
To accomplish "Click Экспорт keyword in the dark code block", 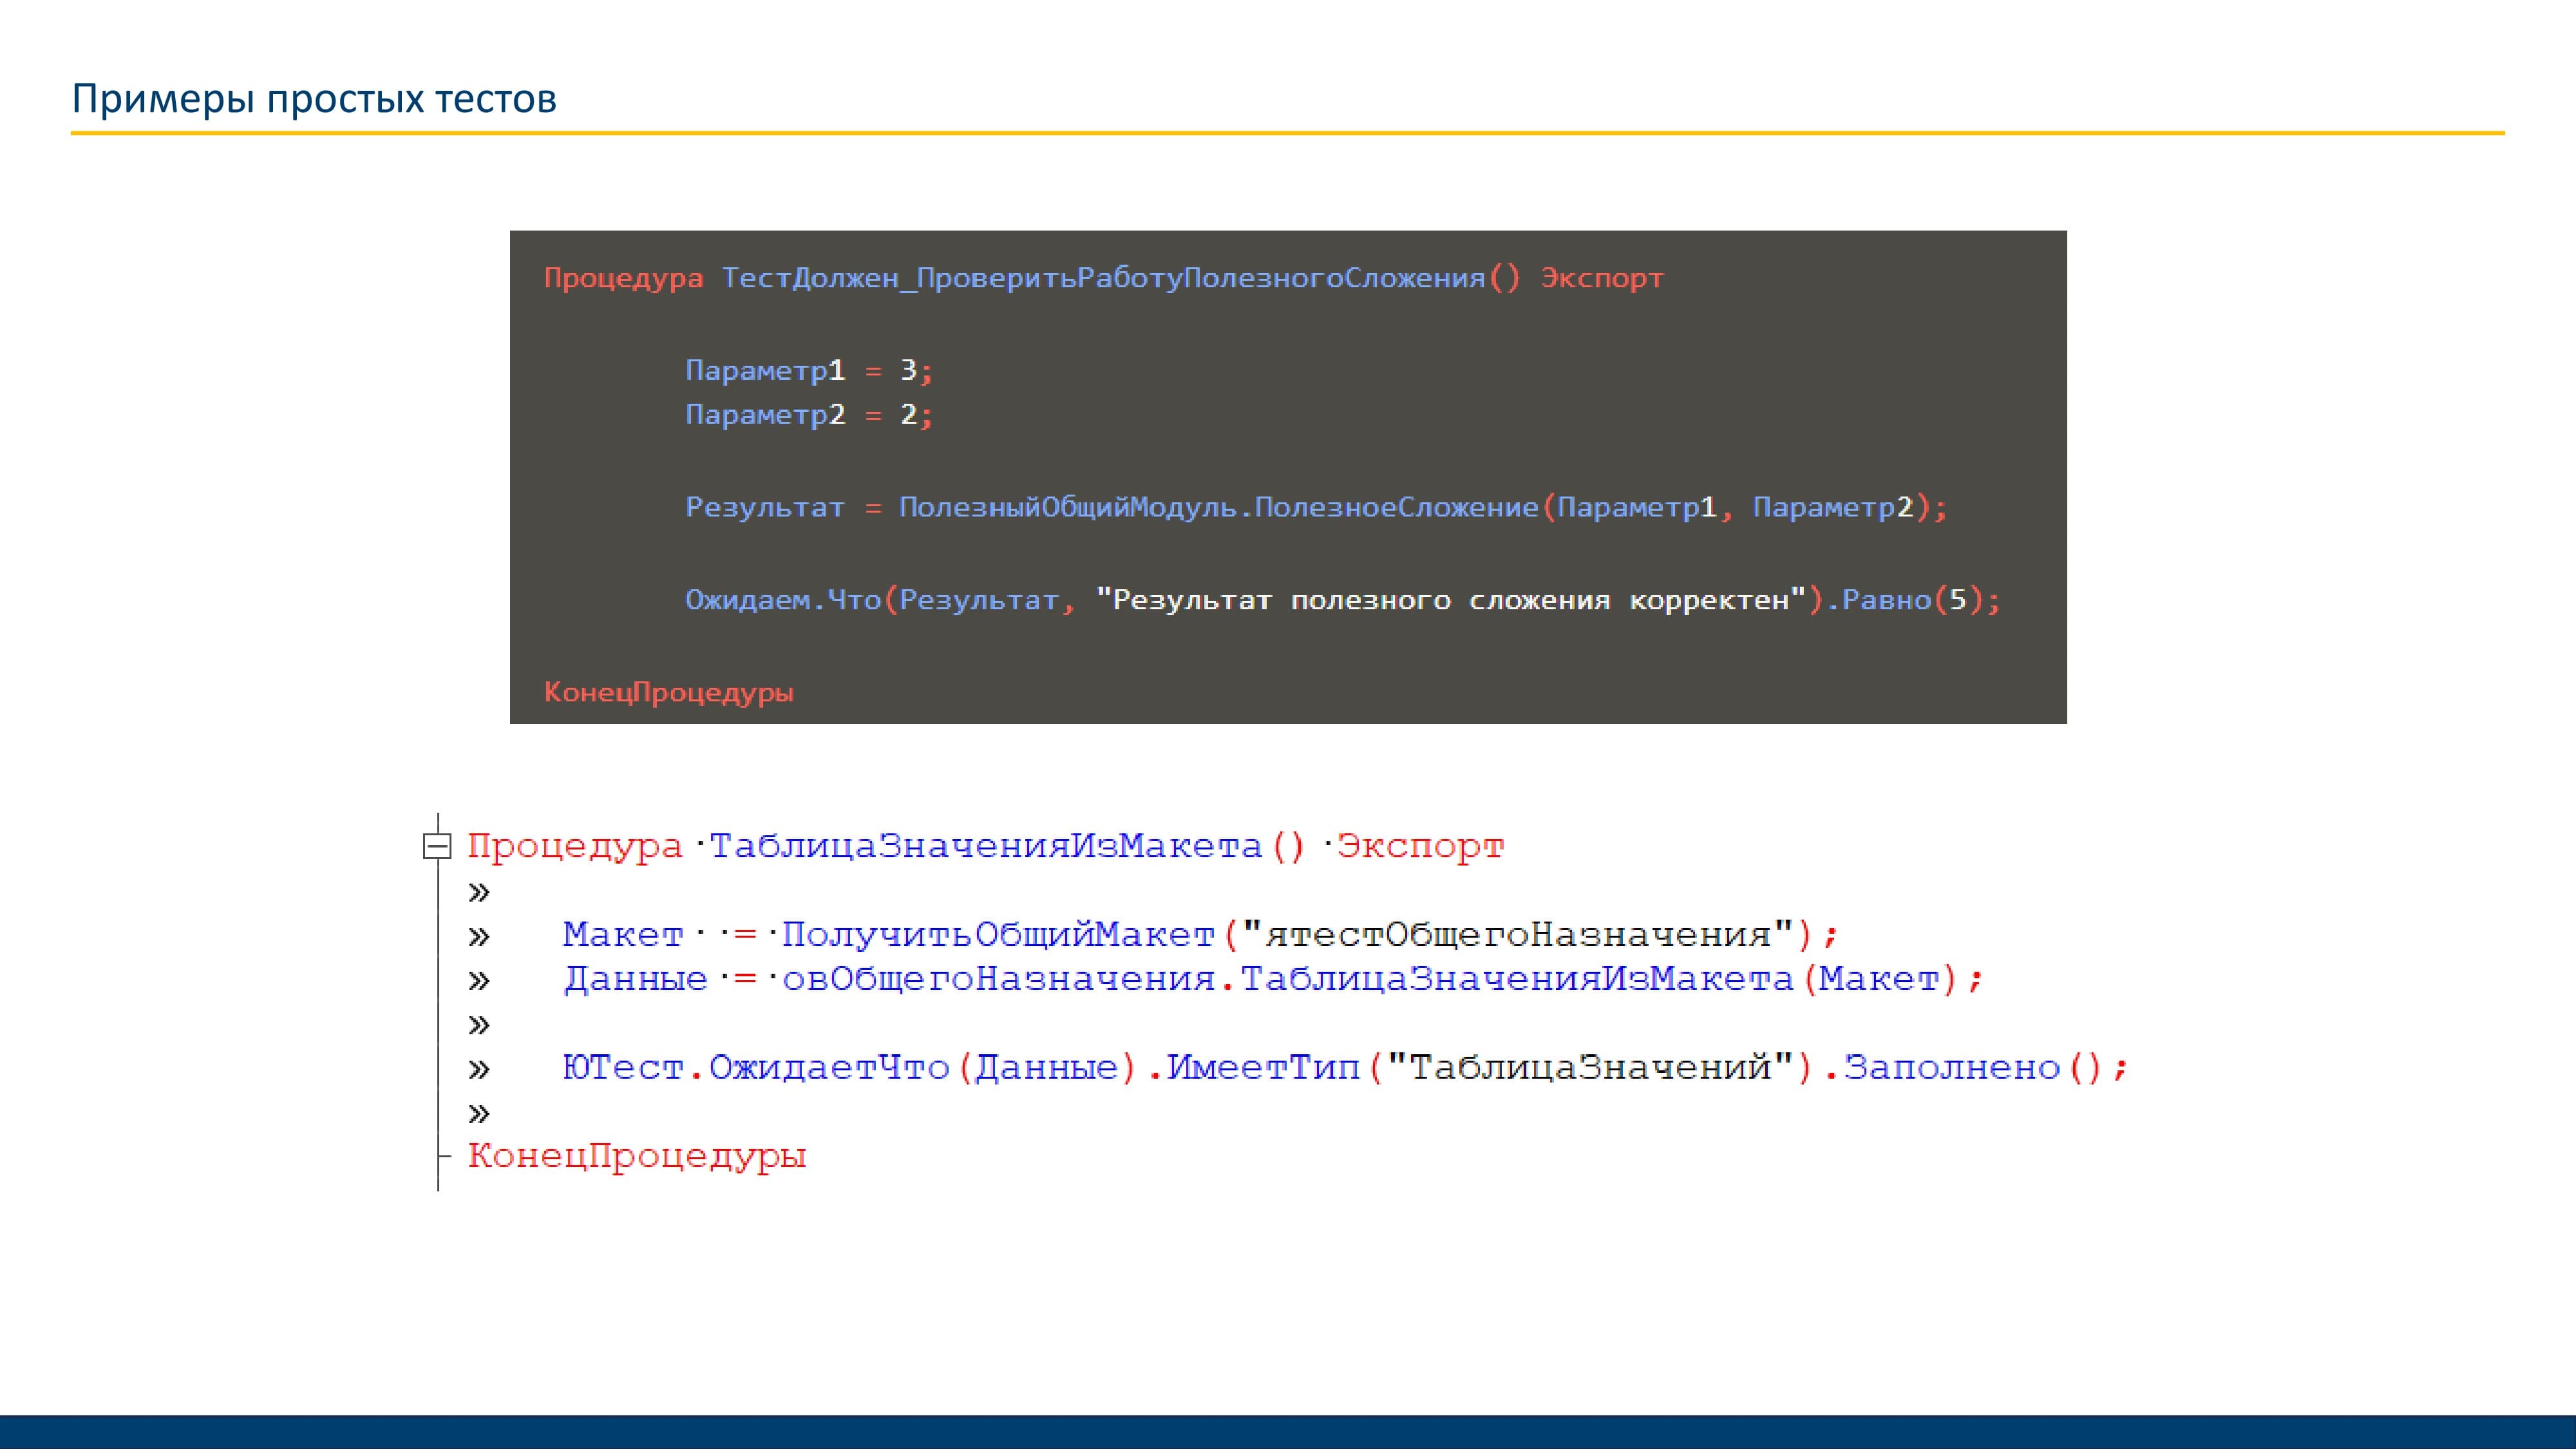I will (x=1601, y=278).
